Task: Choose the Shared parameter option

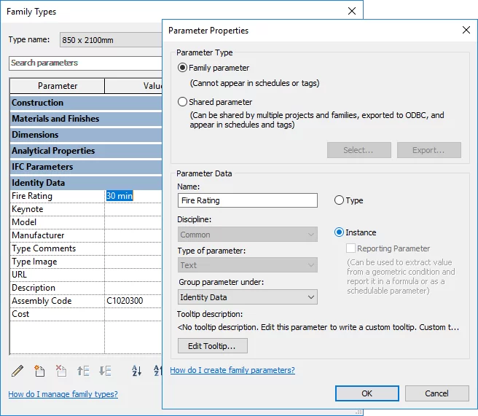Action: tap(183, 102)
